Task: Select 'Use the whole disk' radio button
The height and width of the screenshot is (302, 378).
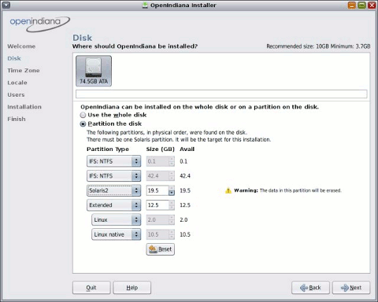Action: [x=83, y=115]
